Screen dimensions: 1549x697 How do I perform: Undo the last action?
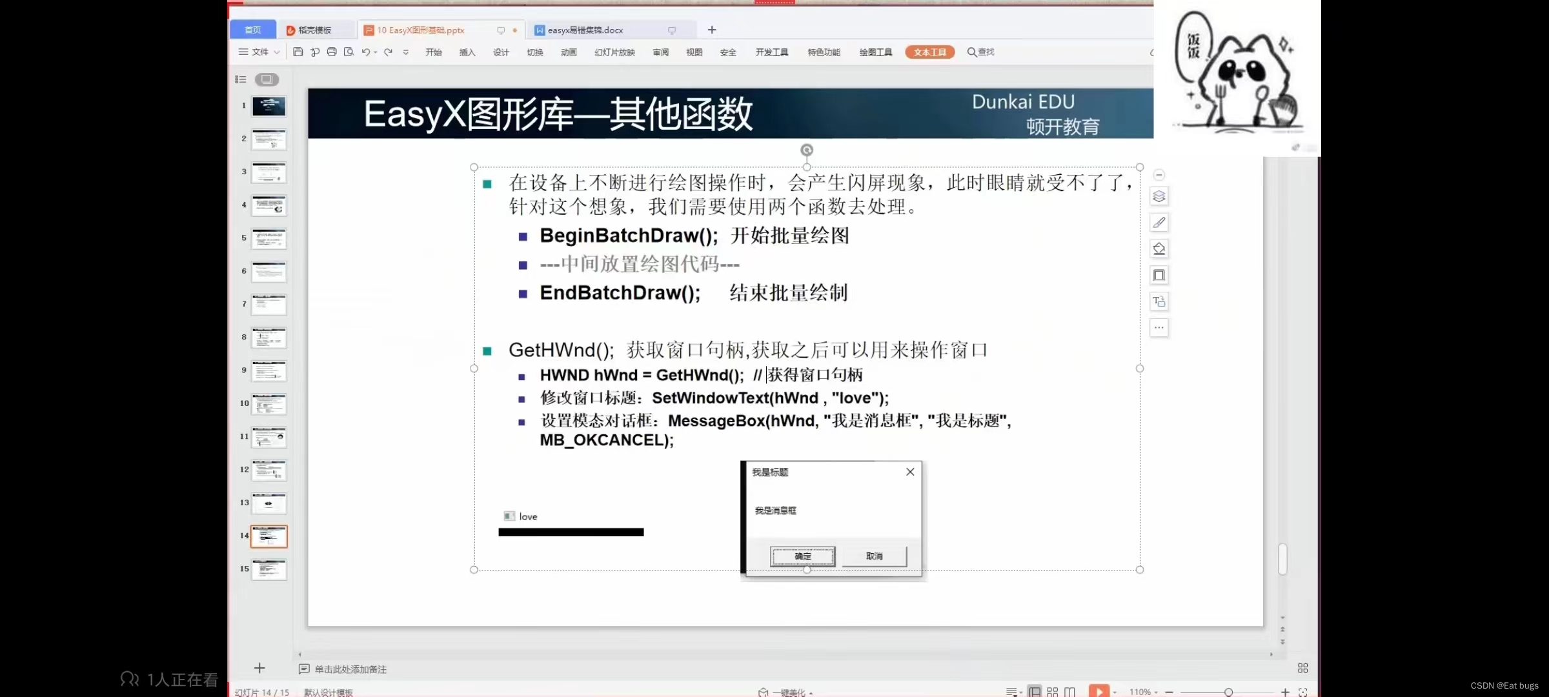click(367, 52)
